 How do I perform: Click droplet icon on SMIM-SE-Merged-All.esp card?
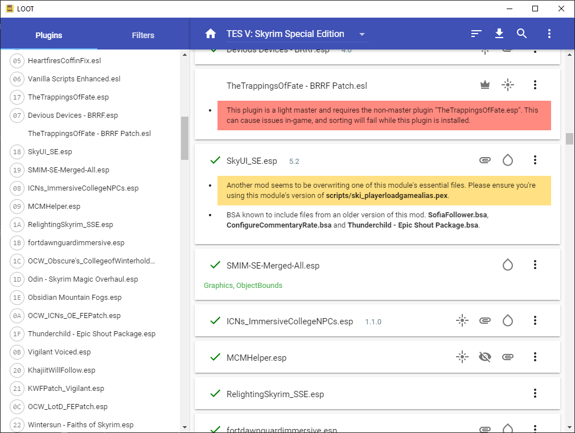click(x=508, y=265)
